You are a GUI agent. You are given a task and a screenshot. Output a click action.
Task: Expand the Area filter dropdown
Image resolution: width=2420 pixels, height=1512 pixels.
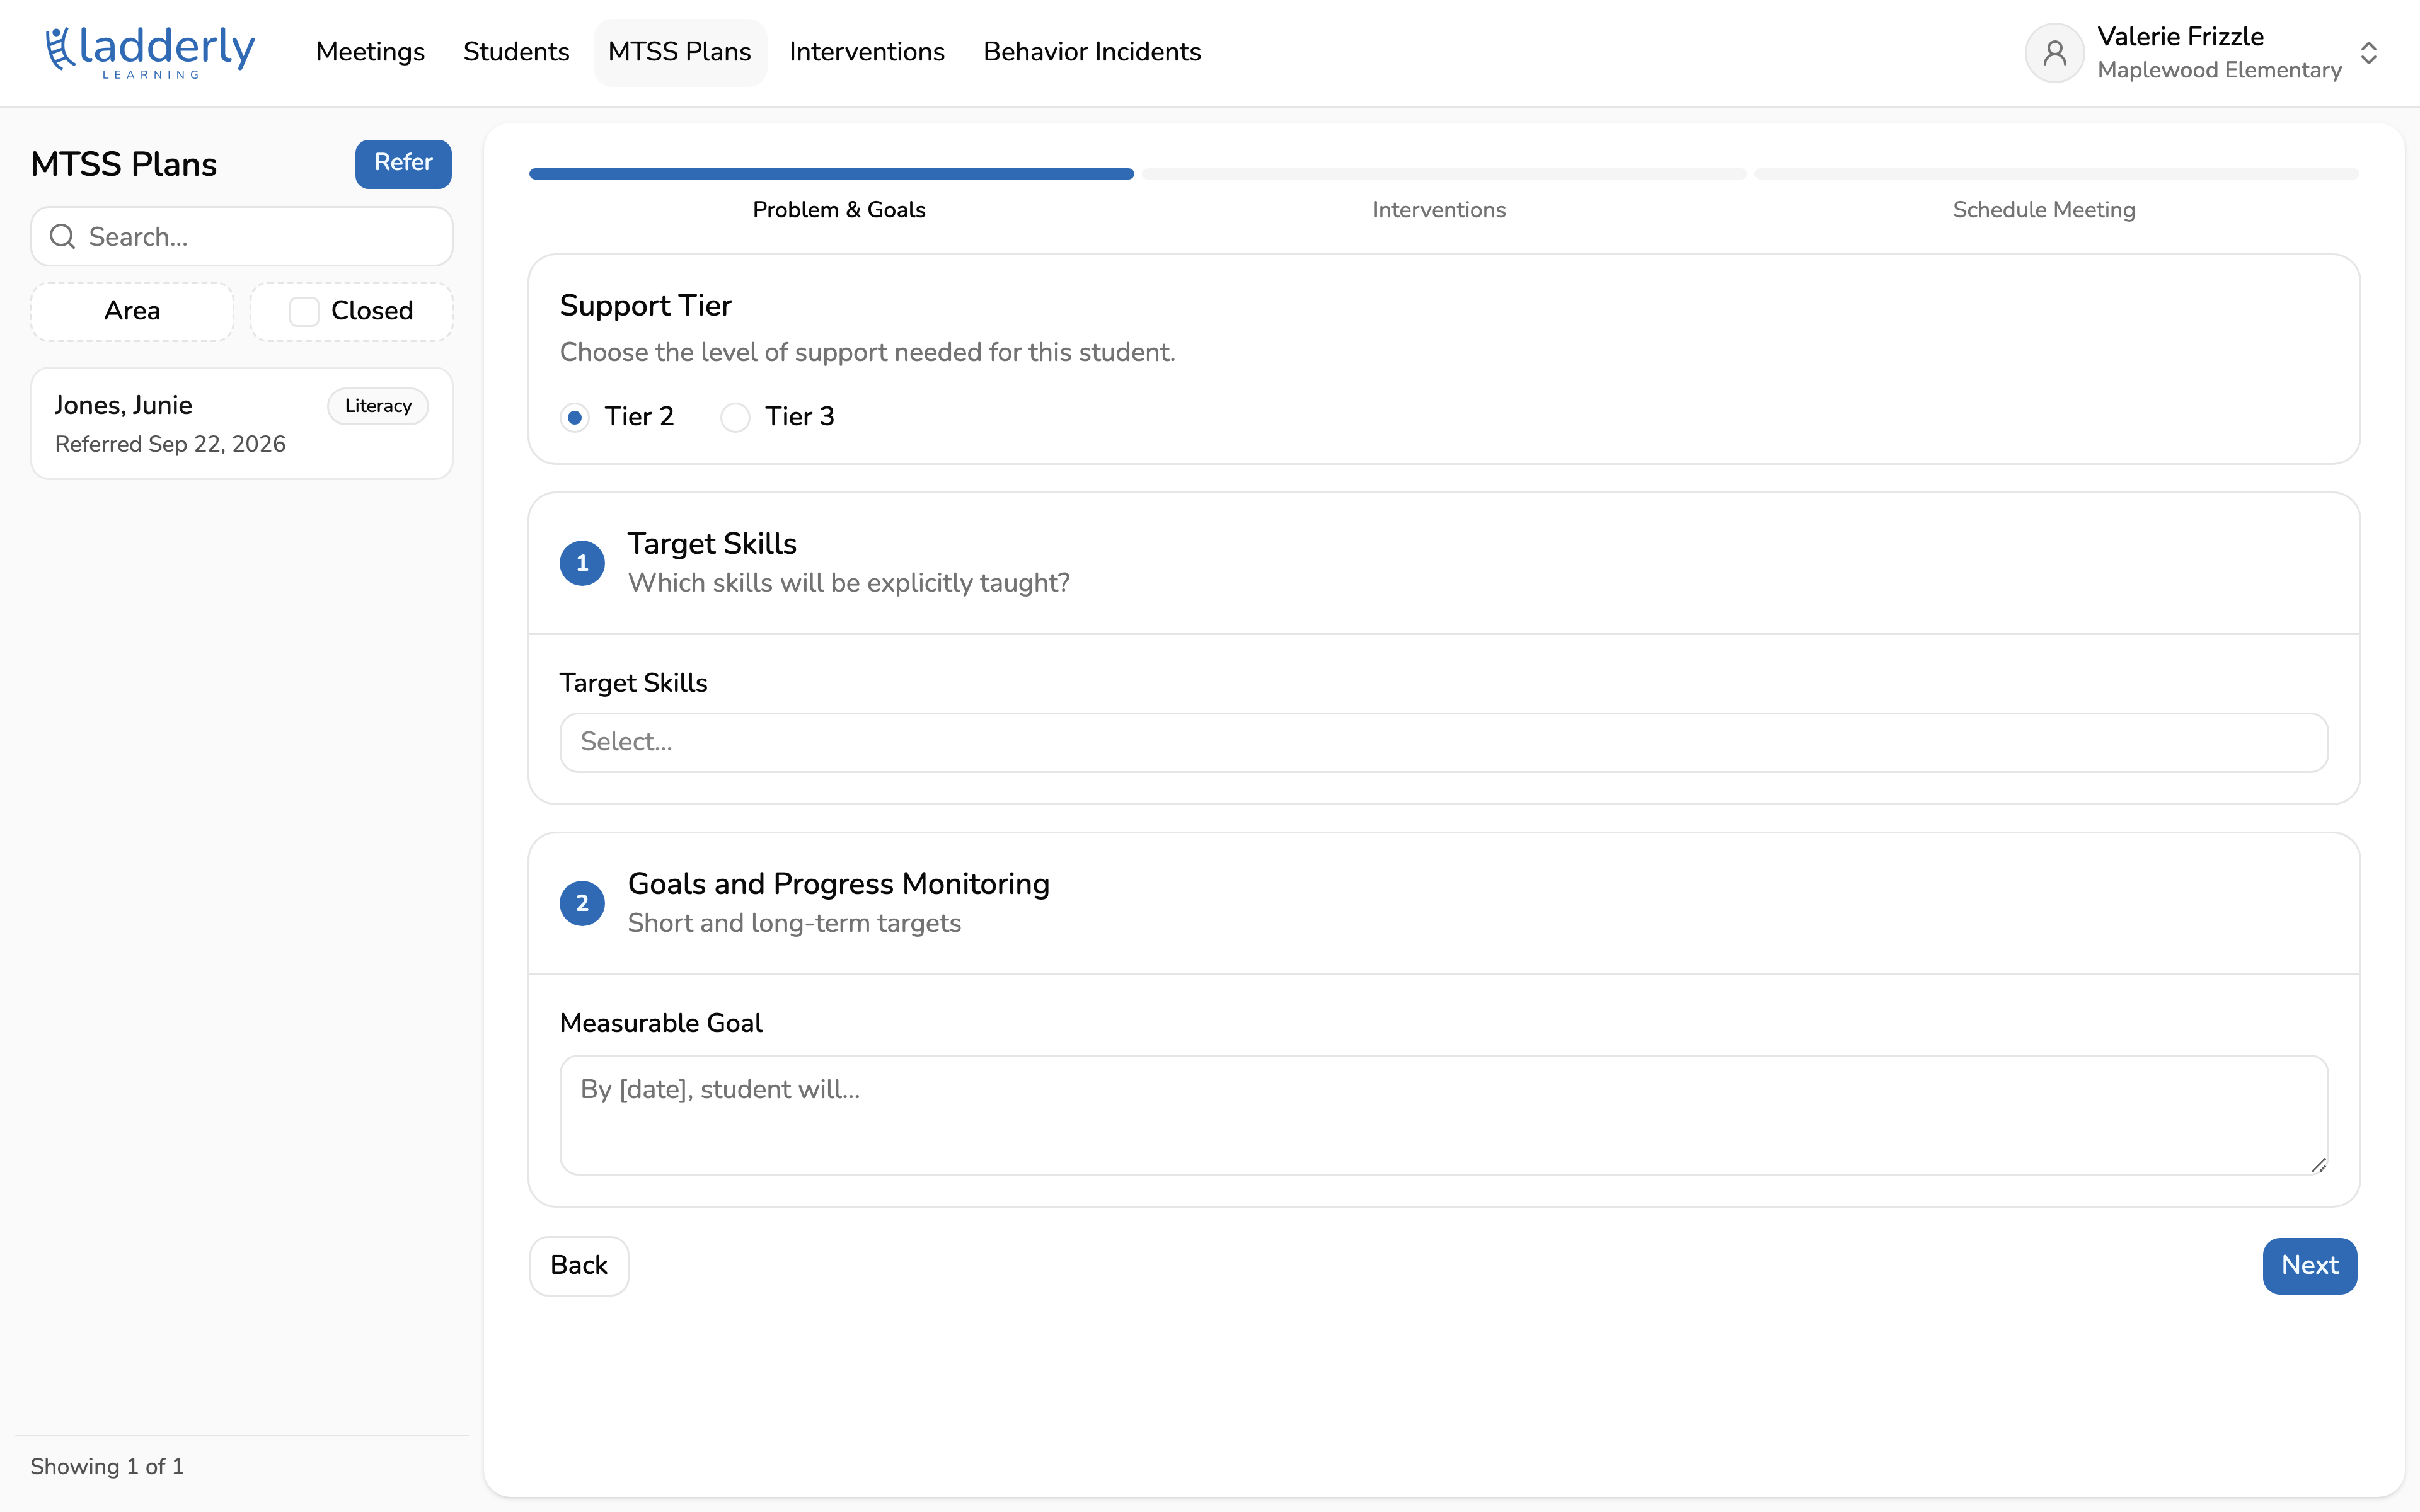[x=132, y=311]
